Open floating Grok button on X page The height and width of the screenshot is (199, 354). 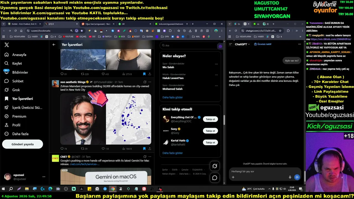(x=215, y=166)
